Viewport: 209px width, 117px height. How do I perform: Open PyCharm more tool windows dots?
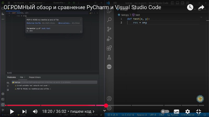pyautogui.click(x=3, y=19)
